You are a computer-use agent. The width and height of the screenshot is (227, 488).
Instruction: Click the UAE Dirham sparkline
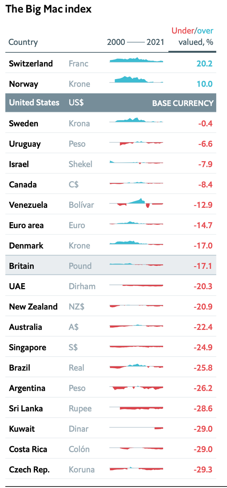pos(136,285)
